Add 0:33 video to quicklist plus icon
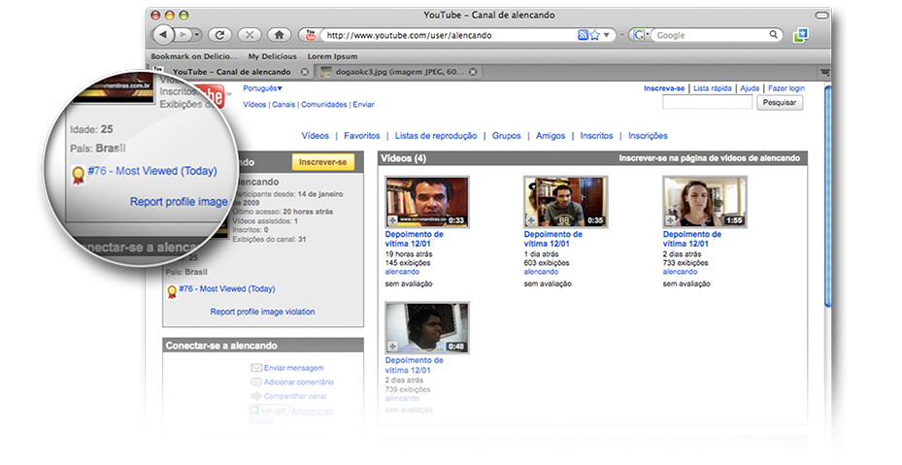This screenshot has width=902, height=465. (x=392, y=220)
